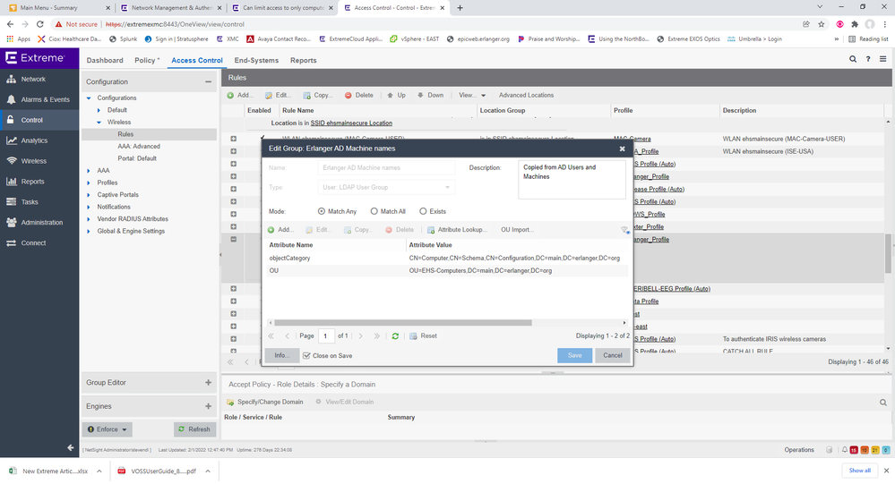Click the Cancel button in dialog

point(613,355)
